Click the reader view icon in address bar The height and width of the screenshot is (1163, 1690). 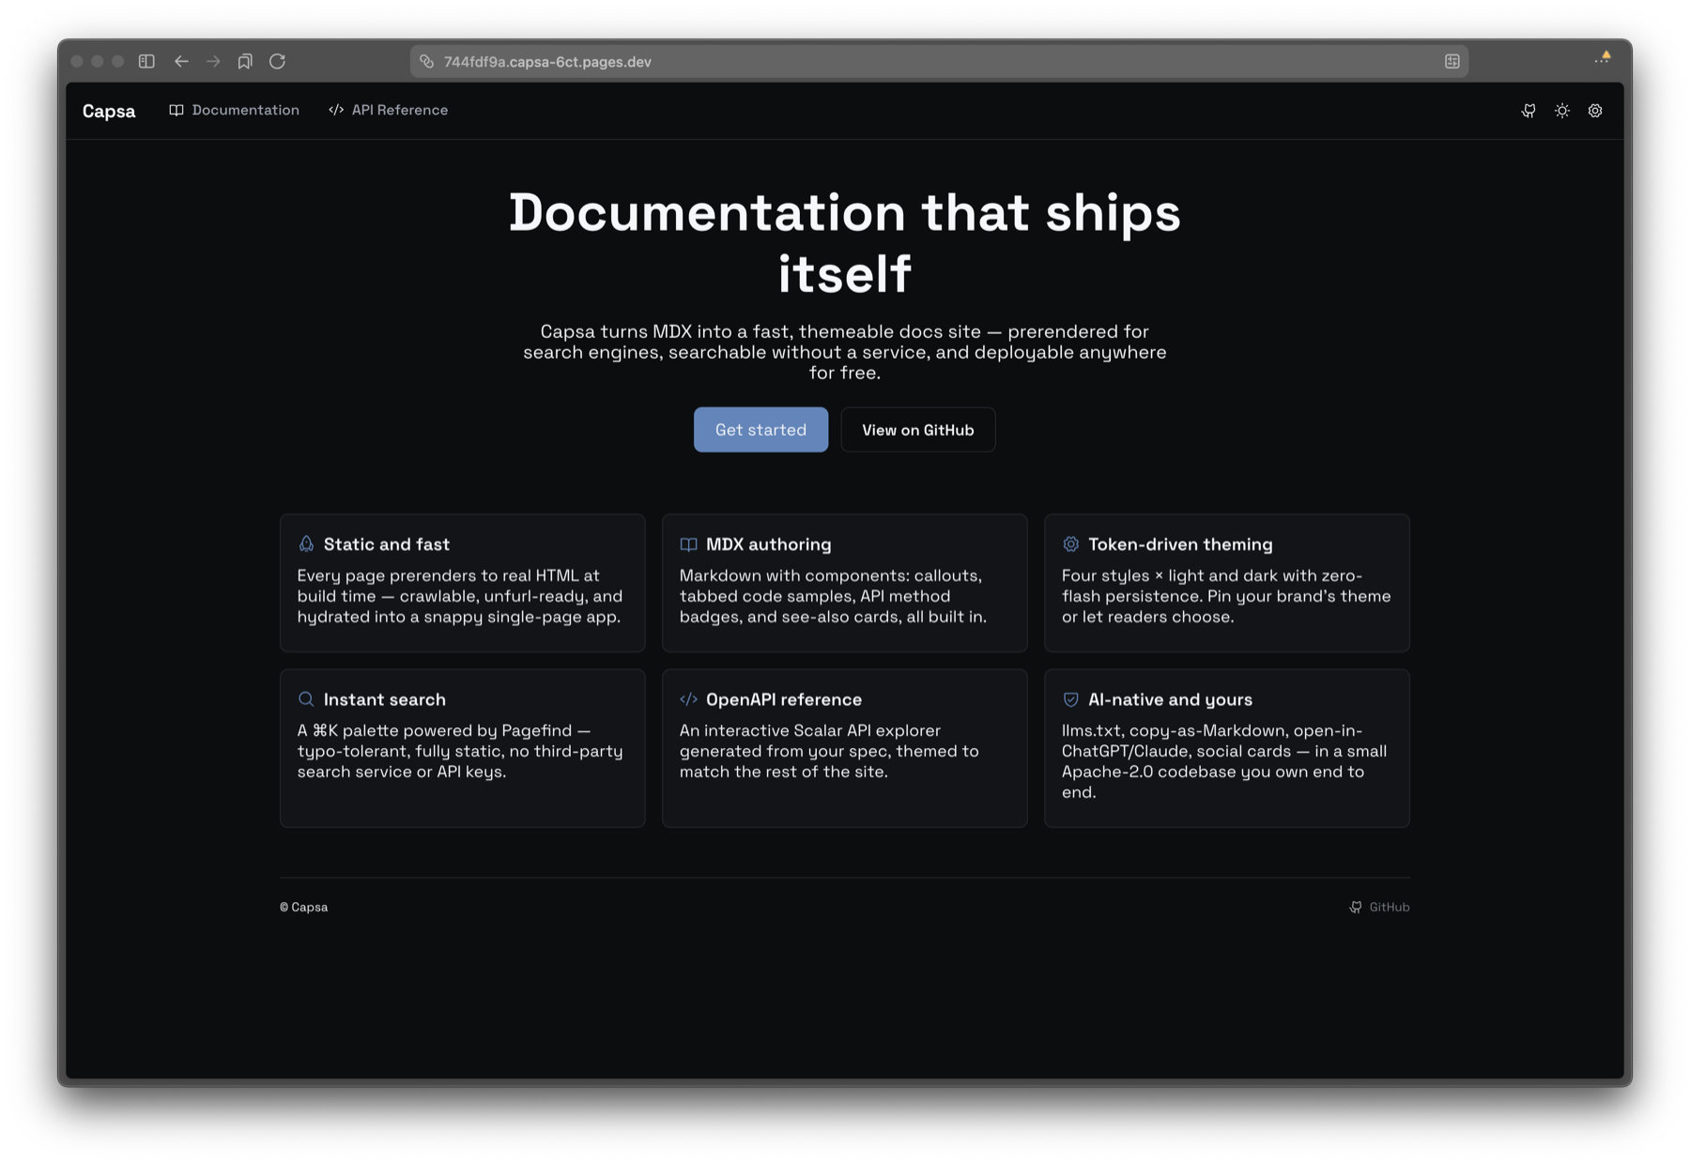[1452, 61]
